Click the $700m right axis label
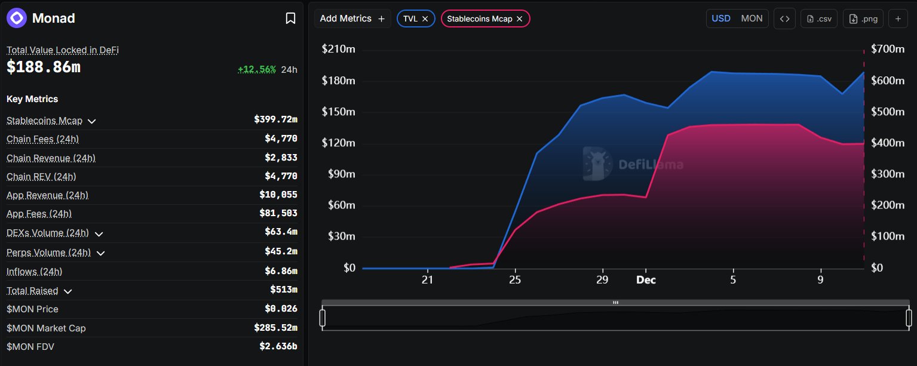Image resolution: width=917 pixels, height=366 pixels. (888, 49)
